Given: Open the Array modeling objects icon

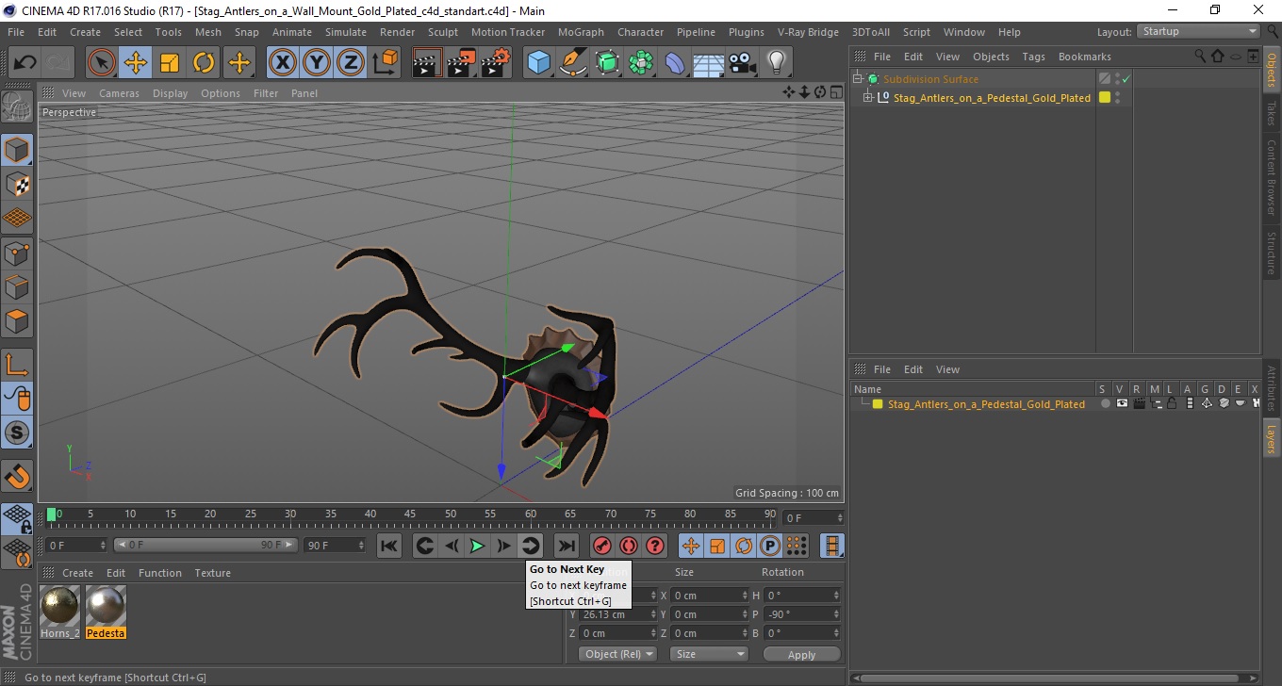Looking at the screenshot, I should 642,63.
